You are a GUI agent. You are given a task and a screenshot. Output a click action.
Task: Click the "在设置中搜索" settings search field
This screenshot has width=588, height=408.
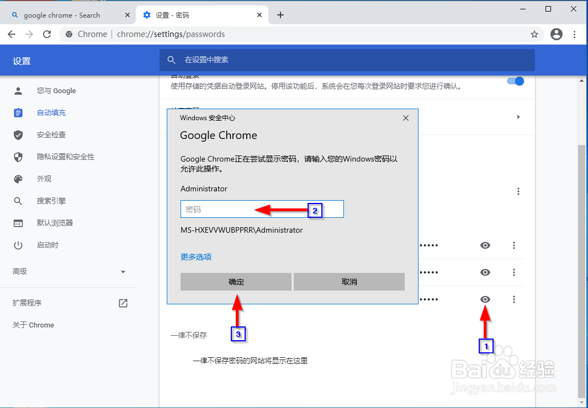click(x=347, y=60)
